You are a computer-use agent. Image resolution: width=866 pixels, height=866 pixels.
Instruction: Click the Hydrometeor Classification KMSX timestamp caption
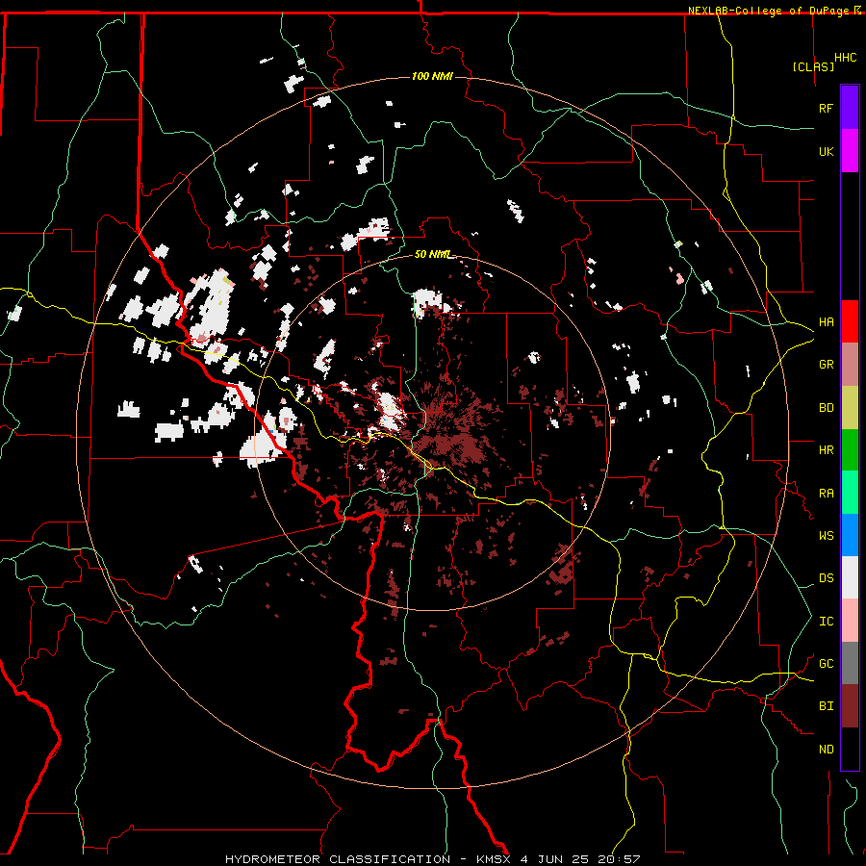coord(432,859)
